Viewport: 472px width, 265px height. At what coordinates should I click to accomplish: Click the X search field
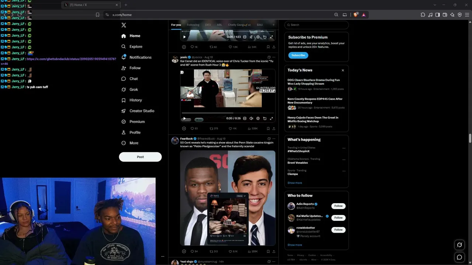click(x=316, y=25)
